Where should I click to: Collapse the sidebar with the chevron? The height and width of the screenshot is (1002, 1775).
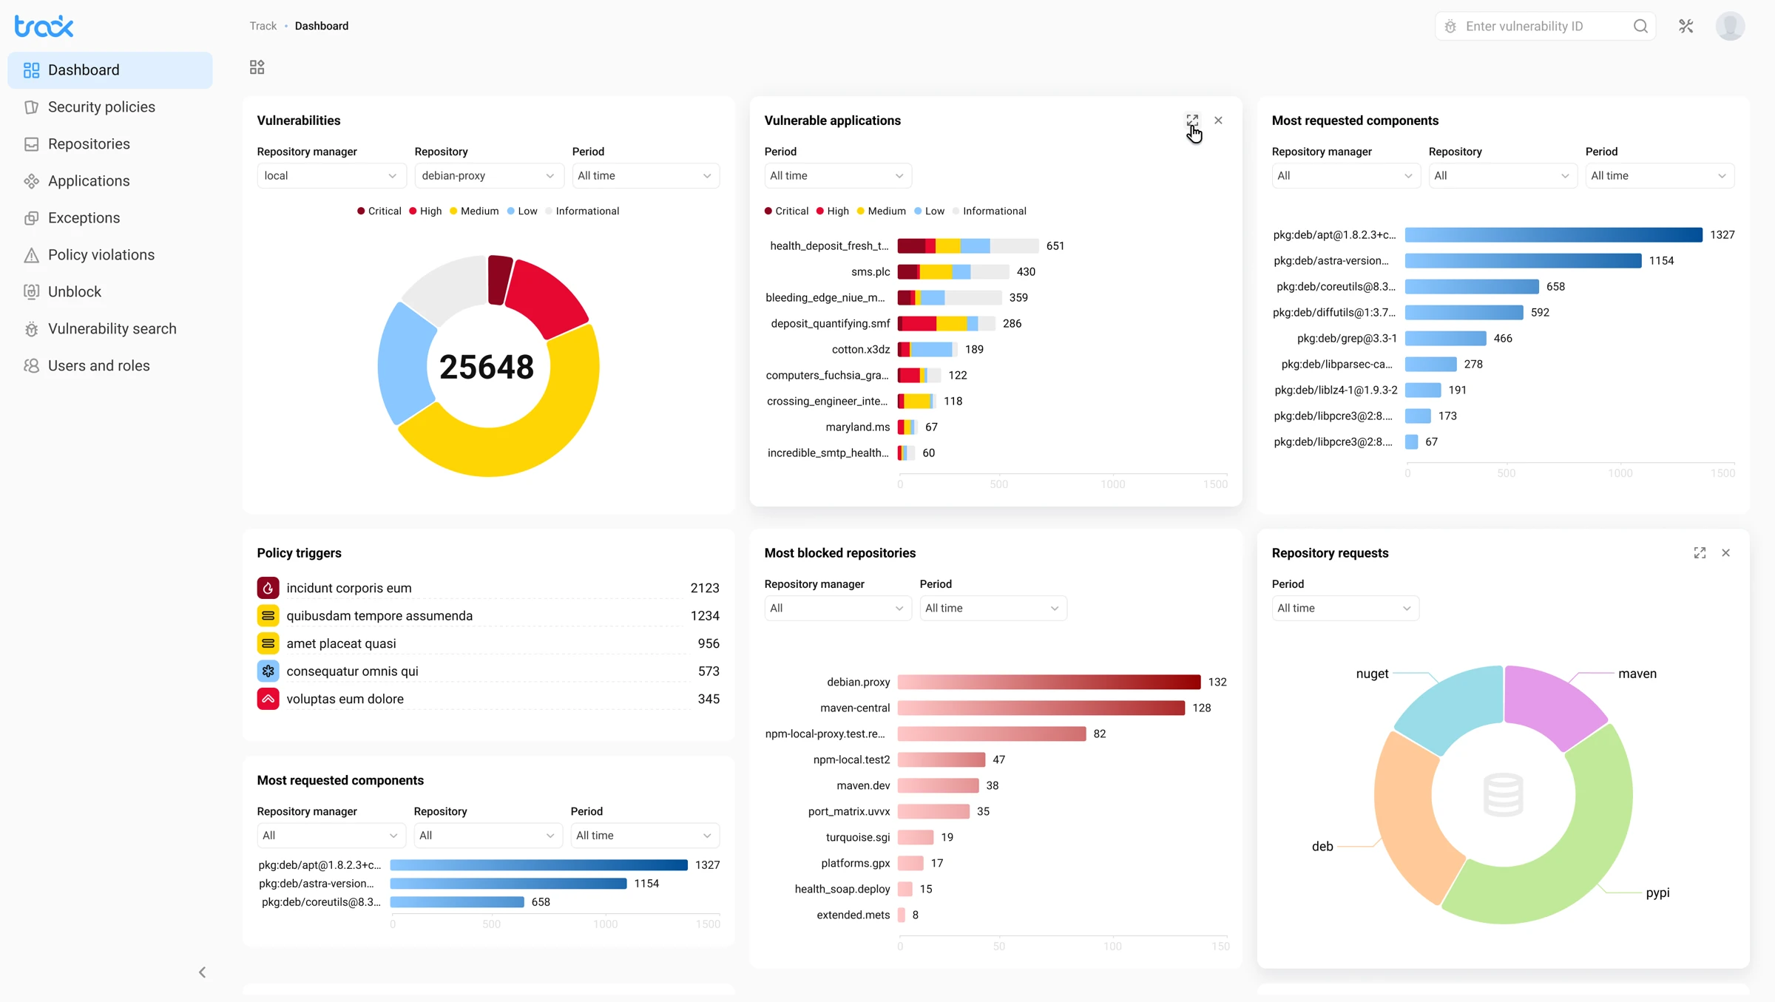click(x=202, y=972)
